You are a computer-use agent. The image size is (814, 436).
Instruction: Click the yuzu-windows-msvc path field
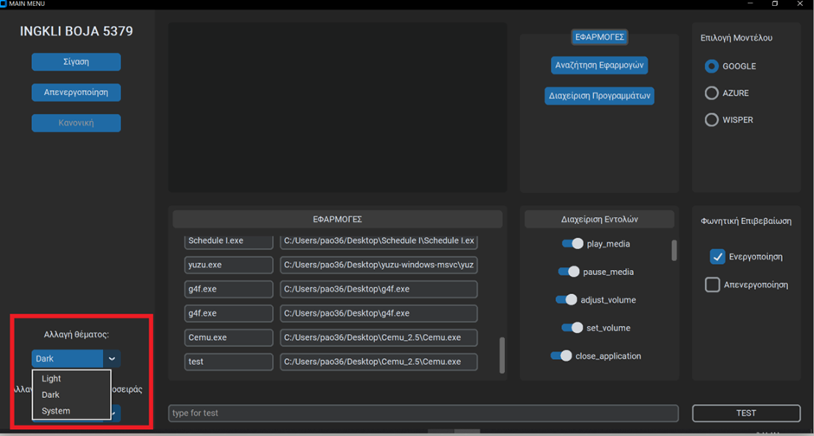click(x=378, y=265)
